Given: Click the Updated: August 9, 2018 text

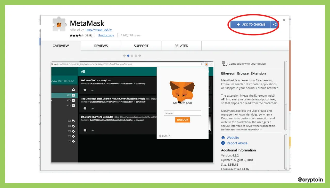Looking at the screenshot, I should pos(237,160).
